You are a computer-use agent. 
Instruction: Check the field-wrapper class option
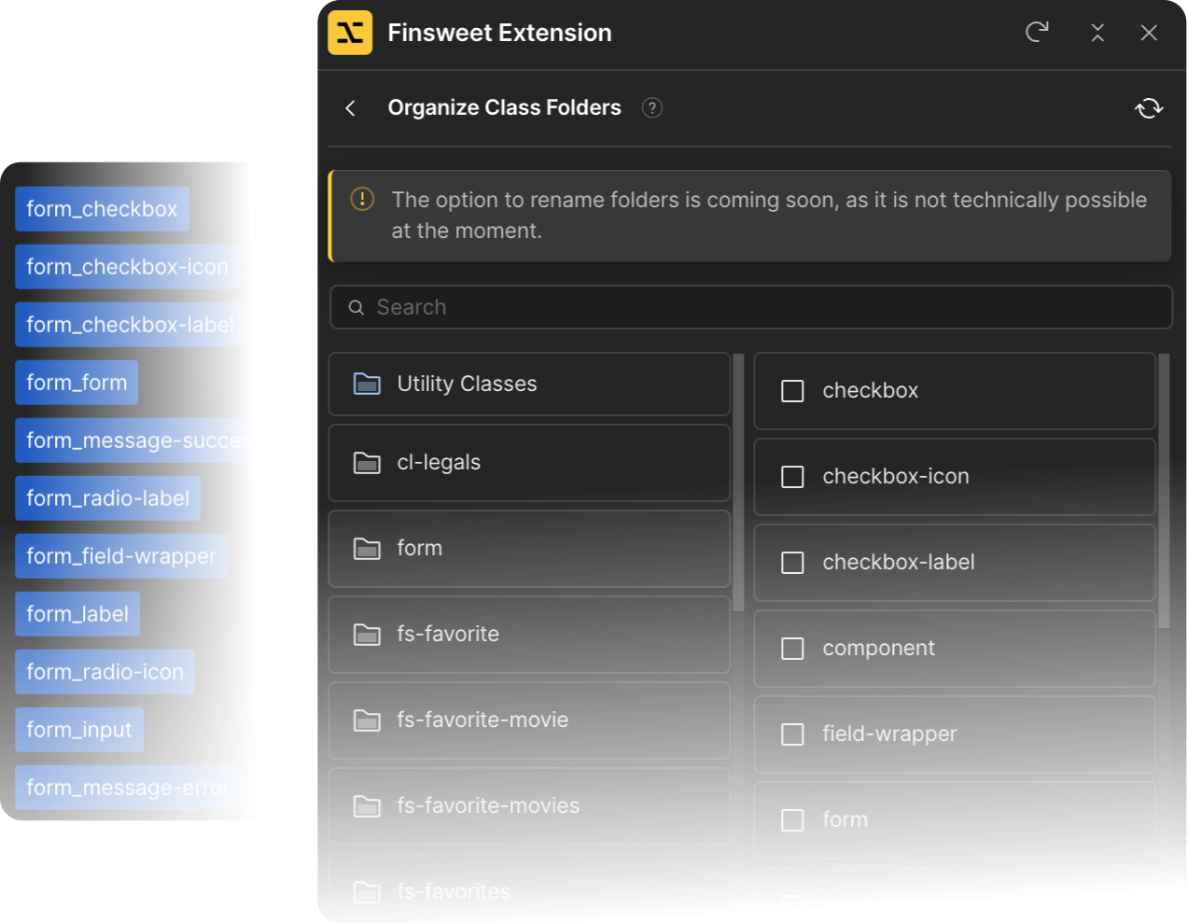coord(792,734)
